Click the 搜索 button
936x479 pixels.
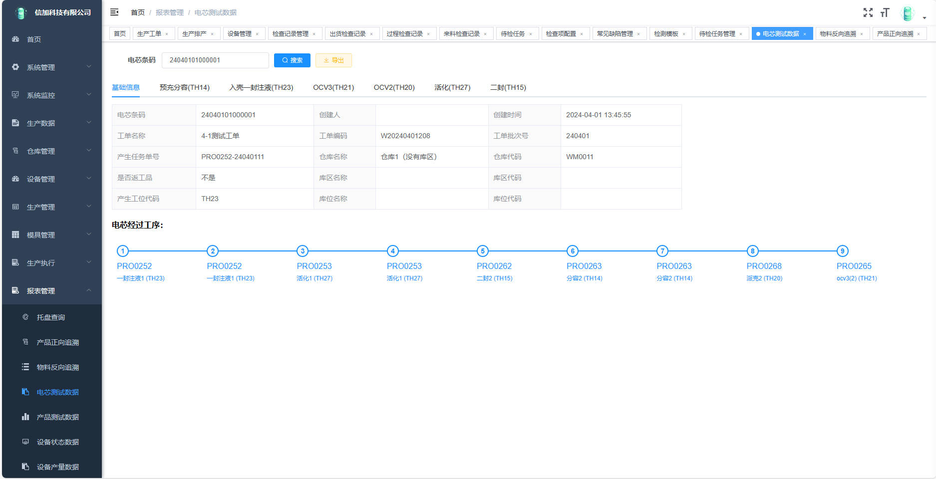(292, 60)
